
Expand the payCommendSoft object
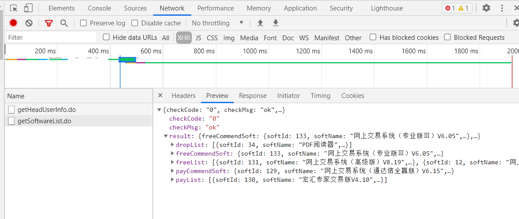click(173, 171)
